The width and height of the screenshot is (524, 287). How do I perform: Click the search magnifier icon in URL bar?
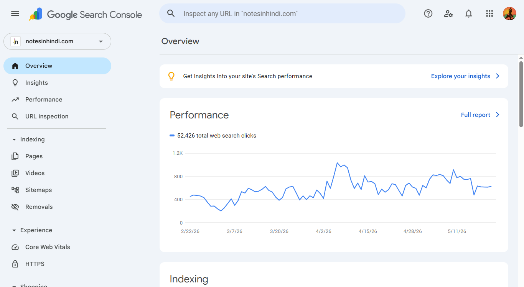coord(171,13)
